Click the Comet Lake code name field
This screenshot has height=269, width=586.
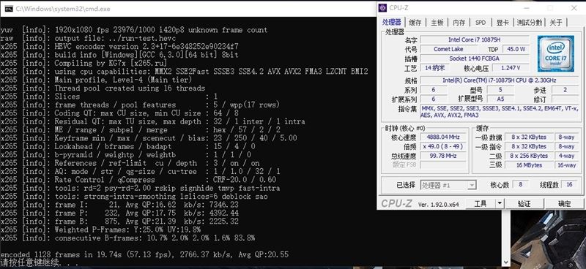click(x=448, y=49)
